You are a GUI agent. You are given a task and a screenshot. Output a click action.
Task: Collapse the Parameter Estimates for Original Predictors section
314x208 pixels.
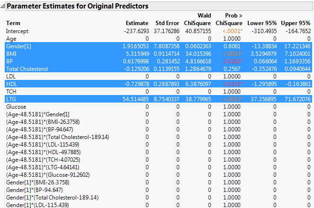[x=4, y=6]
